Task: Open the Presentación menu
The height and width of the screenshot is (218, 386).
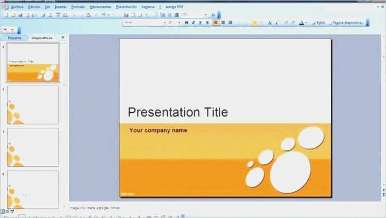Action: (x=126, y=7)
